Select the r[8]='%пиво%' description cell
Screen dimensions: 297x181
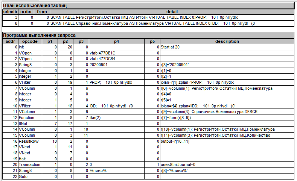coord(227,170)
